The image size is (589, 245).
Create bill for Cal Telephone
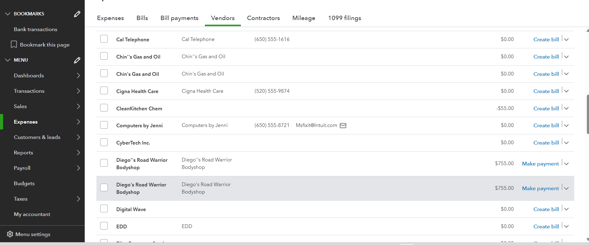(x=546, y=39)
